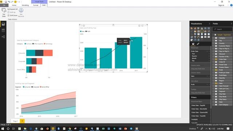This screenshot has width=233, height=131.
Task: Click the Undo arrow icon
Action: click(9, 2)
